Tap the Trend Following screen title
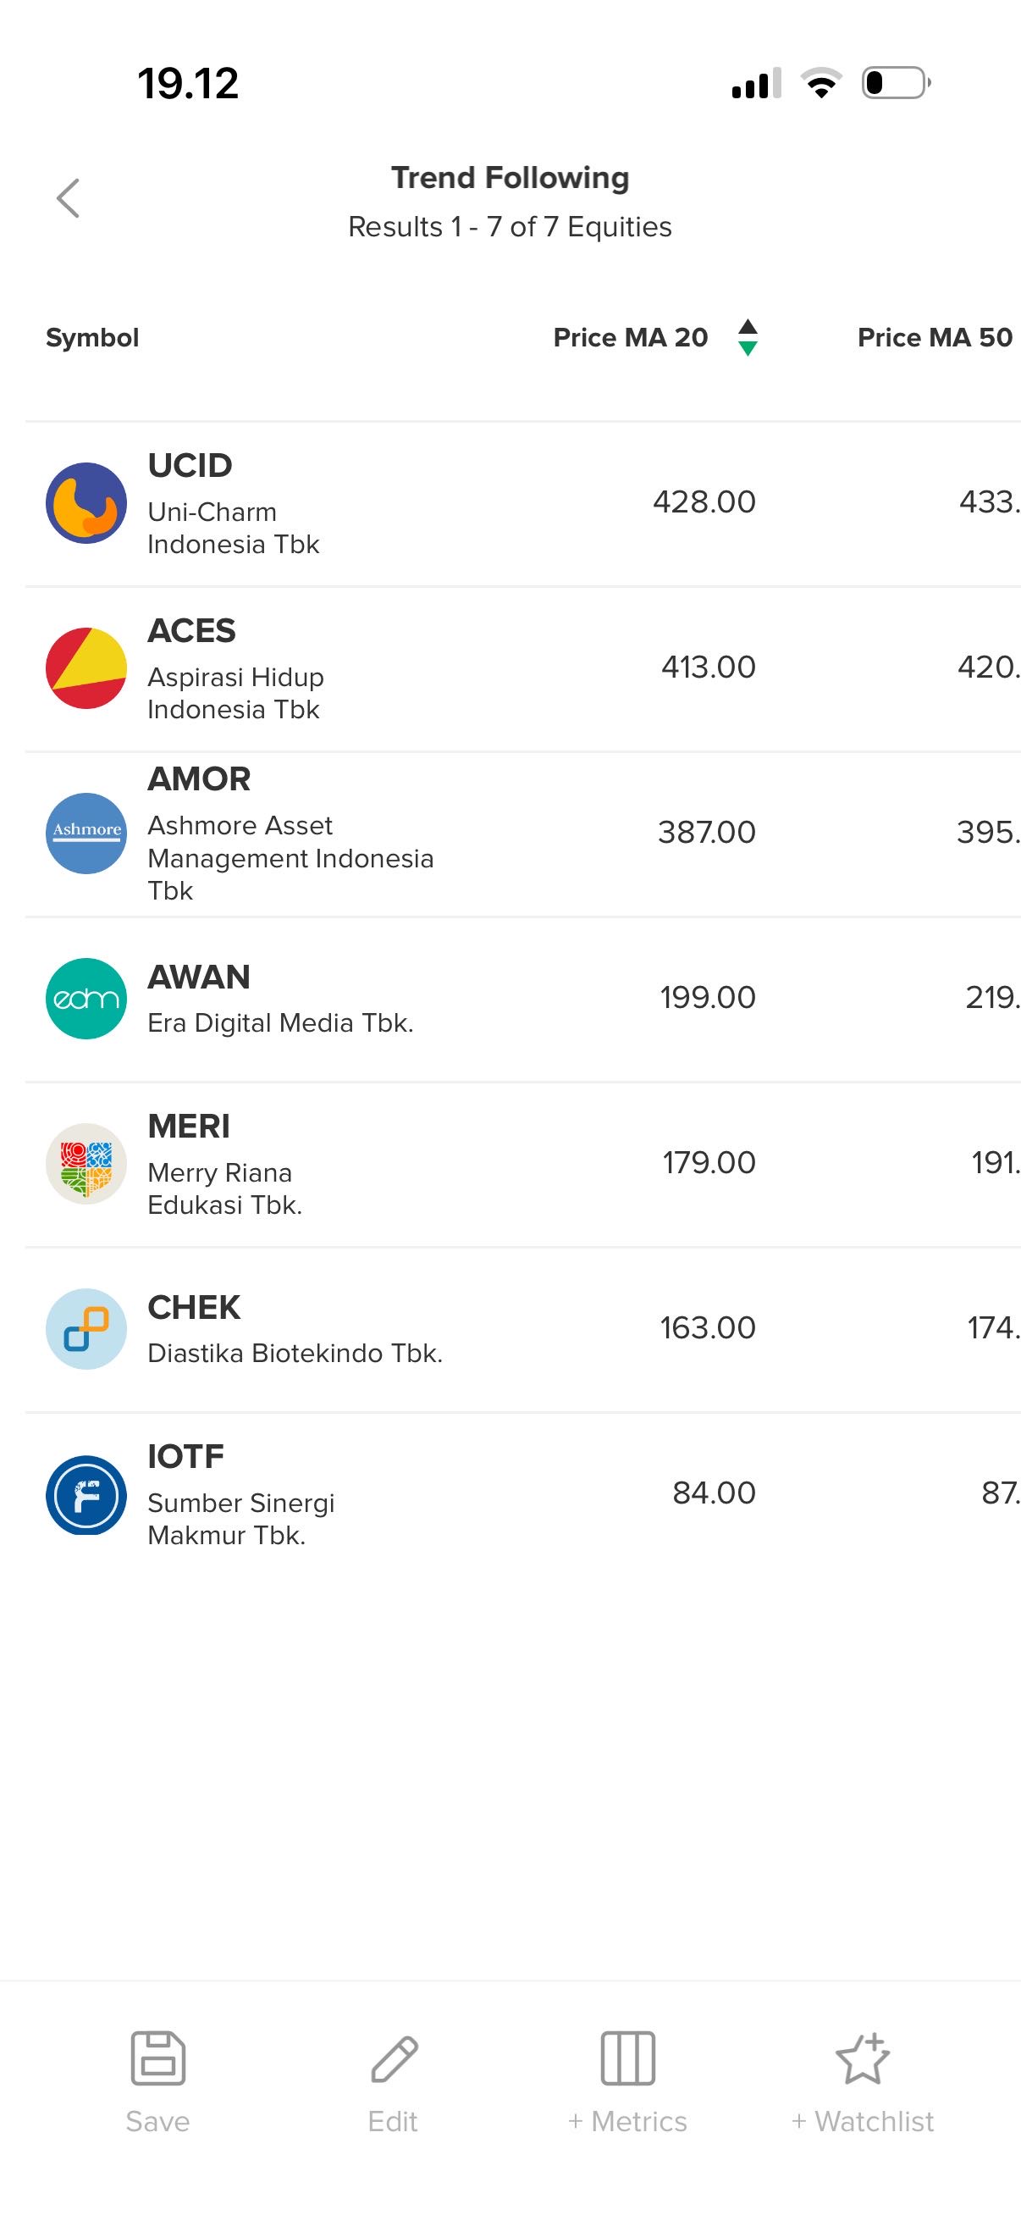The width and height of the screenshot is (1021, 2221). 510,178
